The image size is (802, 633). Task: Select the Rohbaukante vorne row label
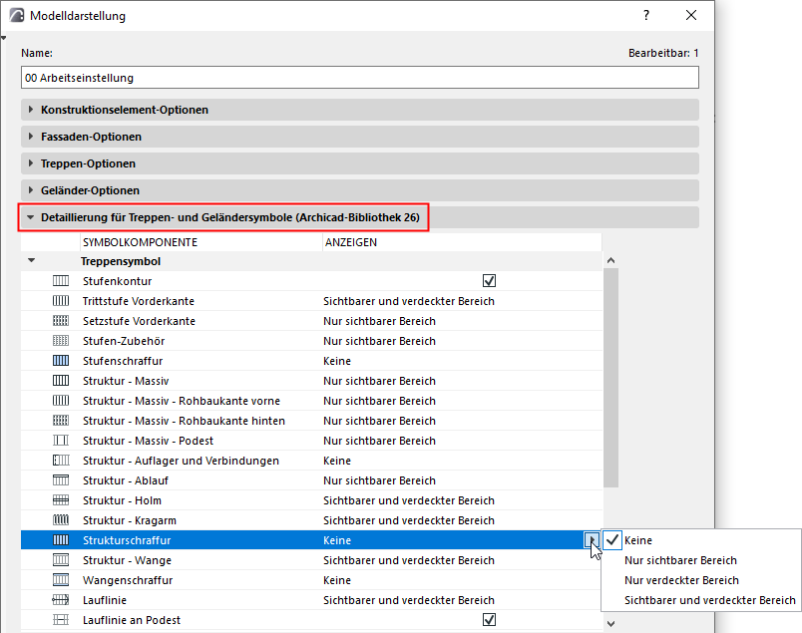(182, 401)
